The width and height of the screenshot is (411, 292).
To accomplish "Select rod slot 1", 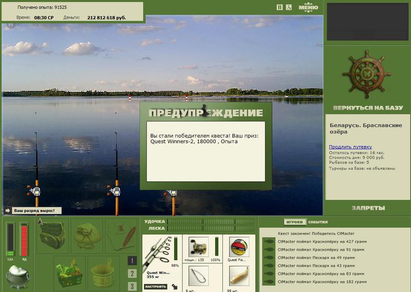I will [x=132, y=261].
